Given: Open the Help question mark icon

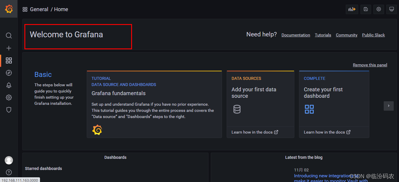Looking at the screenshot, I should pyautogui.click(x=9, y=172).
